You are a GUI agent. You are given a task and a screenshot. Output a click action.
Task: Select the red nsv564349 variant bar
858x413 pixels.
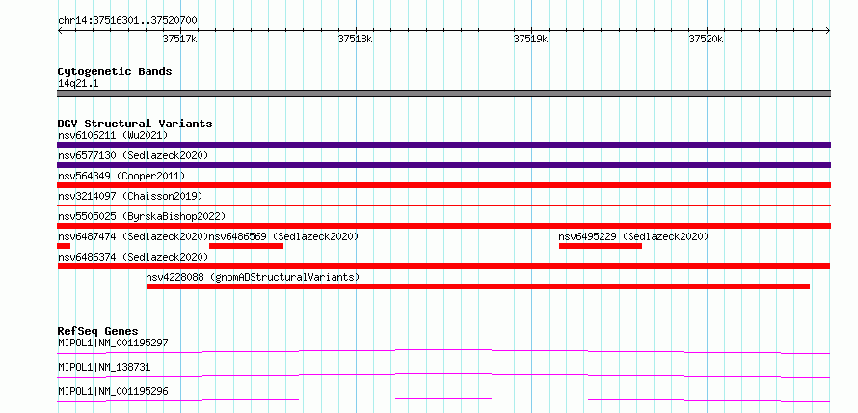(443, 185)
